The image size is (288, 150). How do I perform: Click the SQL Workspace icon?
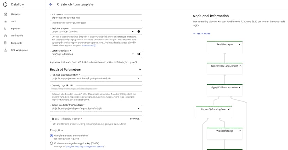tap(5, 50)
